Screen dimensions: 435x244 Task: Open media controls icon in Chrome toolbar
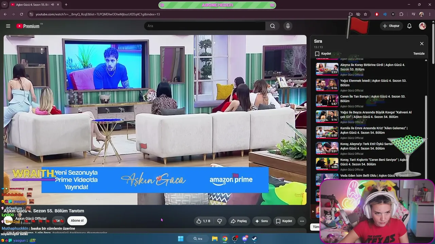(x=413, y=14)
